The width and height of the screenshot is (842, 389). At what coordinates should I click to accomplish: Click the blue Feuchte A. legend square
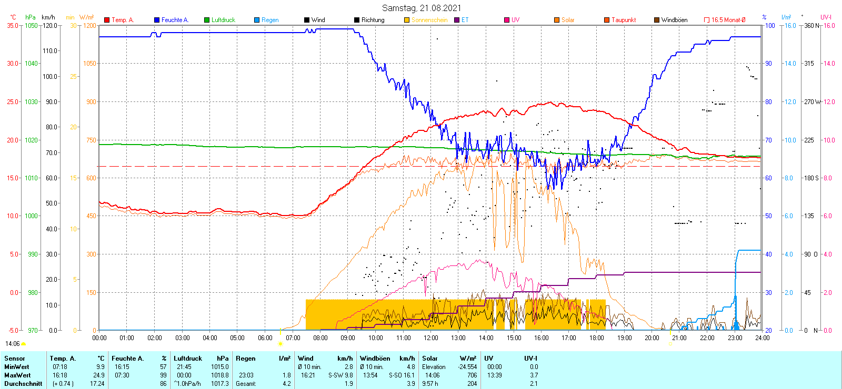(157, 20)
